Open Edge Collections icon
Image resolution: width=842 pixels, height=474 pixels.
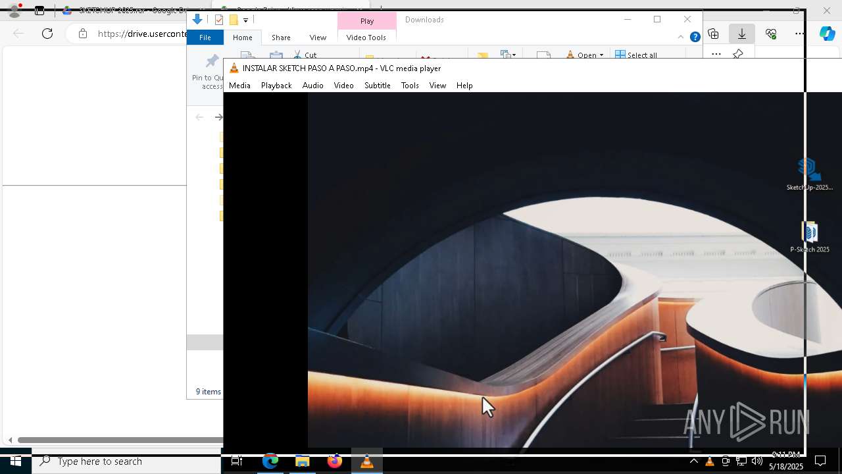tap(713, 34)
